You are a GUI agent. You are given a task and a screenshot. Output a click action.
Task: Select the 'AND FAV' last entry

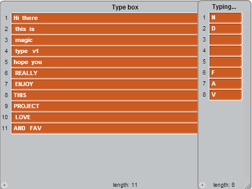click(x=104, y=128)
